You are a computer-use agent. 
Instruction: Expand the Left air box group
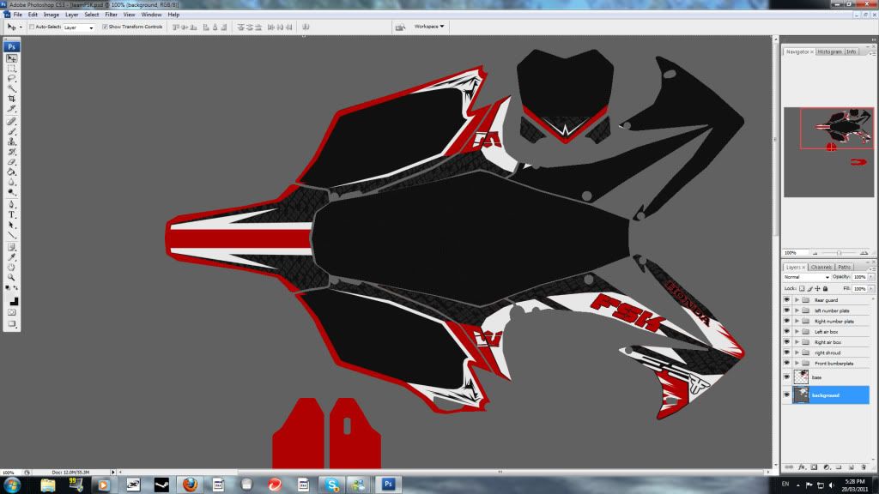click(x=797, y=332)
